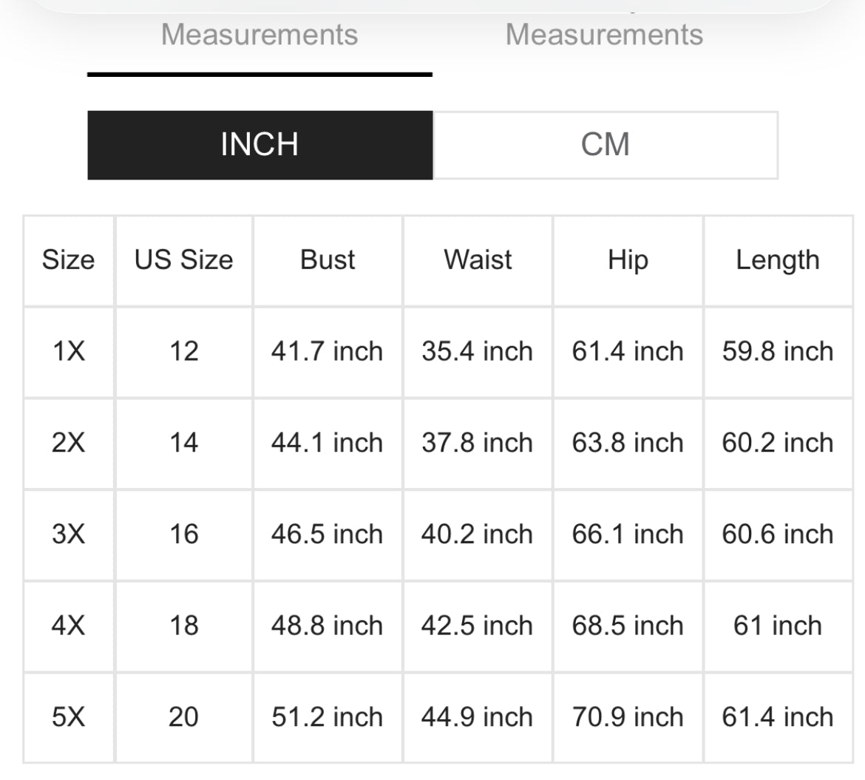Select US size 20 cell
865x780 pixels.
click(183, 716)
